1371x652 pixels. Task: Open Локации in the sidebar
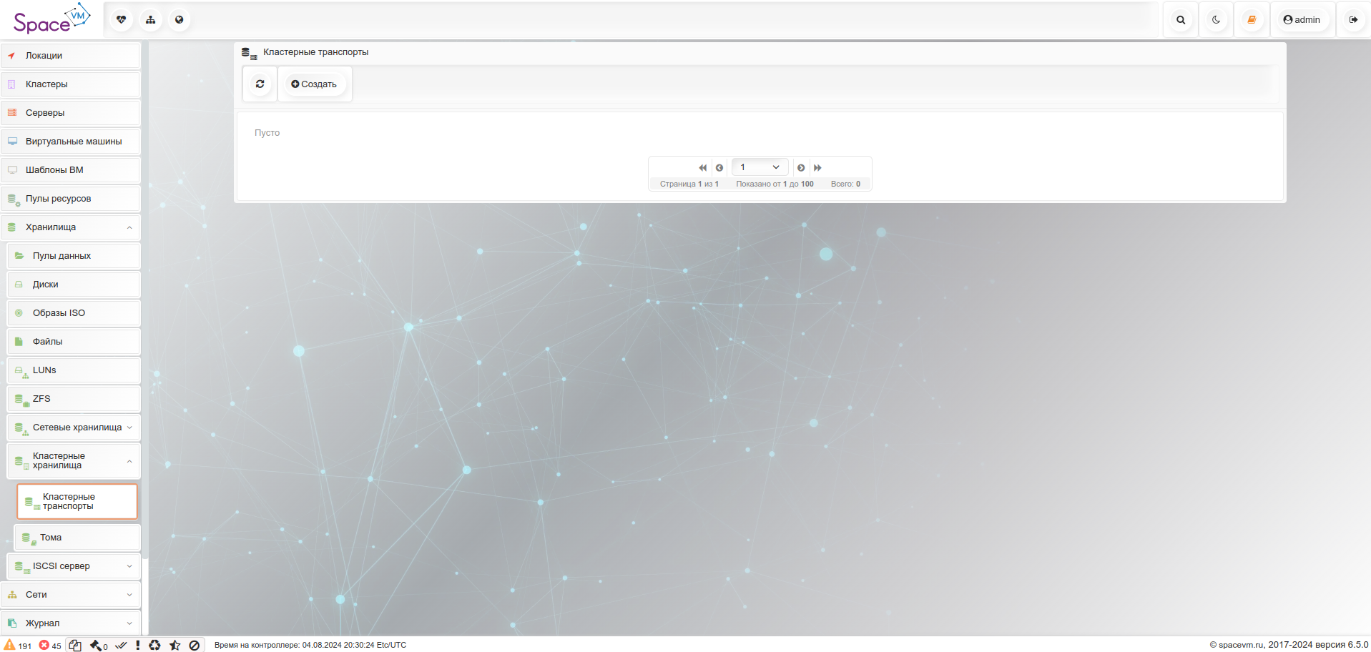pyautogui.click(x=70, y=56)
